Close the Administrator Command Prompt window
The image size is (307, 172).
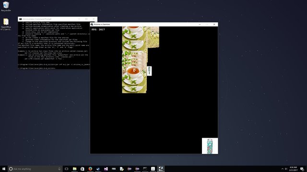pyautogui.click(x=94, y=19)
